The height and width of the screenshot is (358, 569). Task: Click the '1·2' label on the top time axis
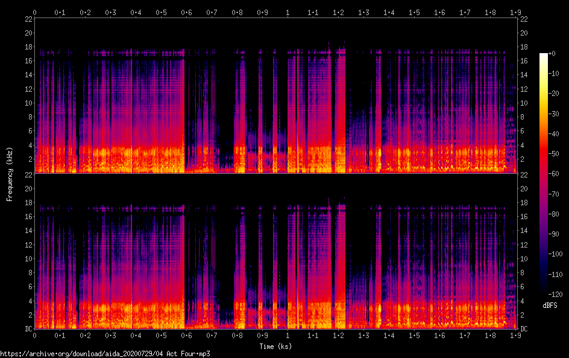pyautogui.click(x=338, y=13)
